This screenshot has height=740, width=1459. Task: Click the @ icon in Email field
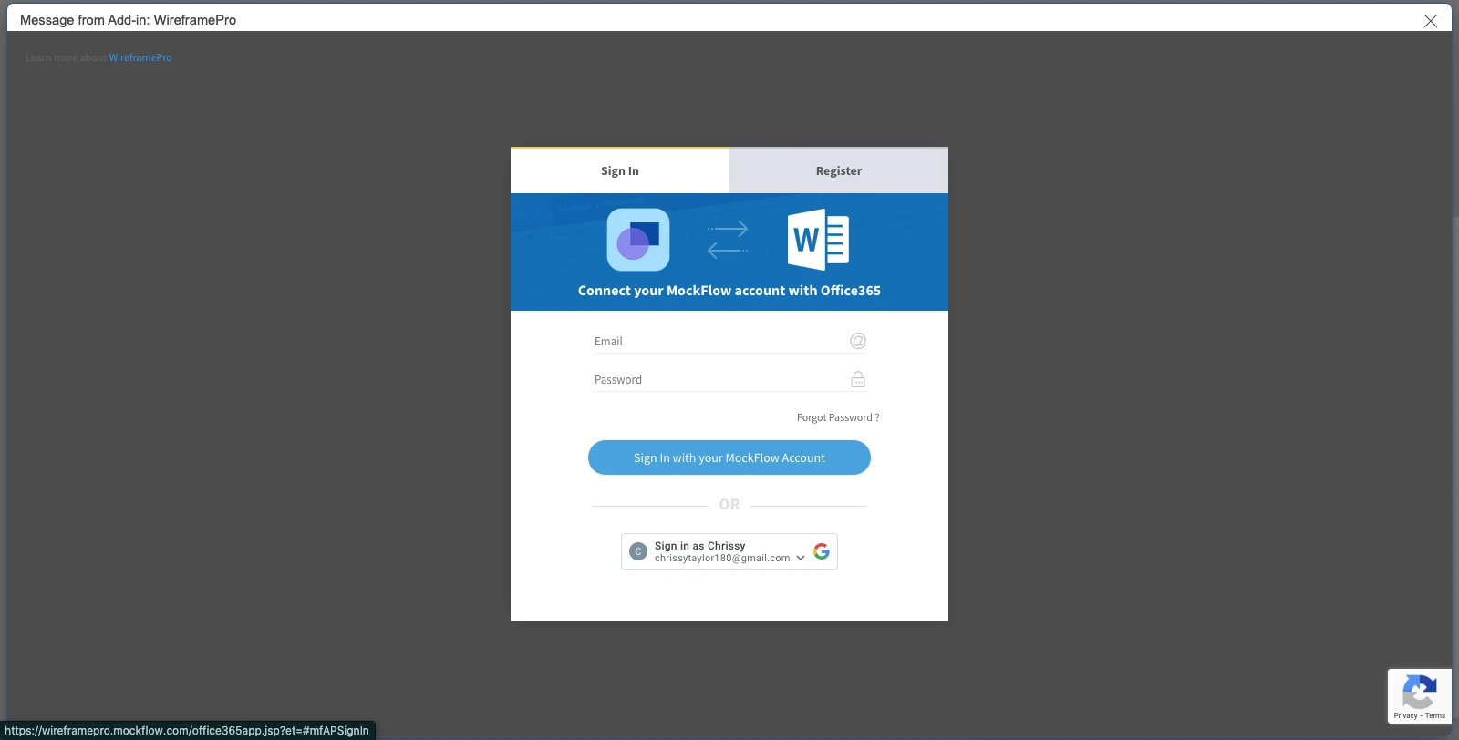(858, 341)
